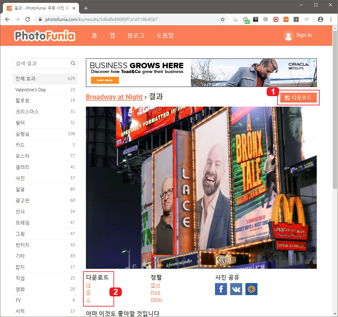
Task: Select the TV category
Action: pyautogui.click(x=45, y=300)
